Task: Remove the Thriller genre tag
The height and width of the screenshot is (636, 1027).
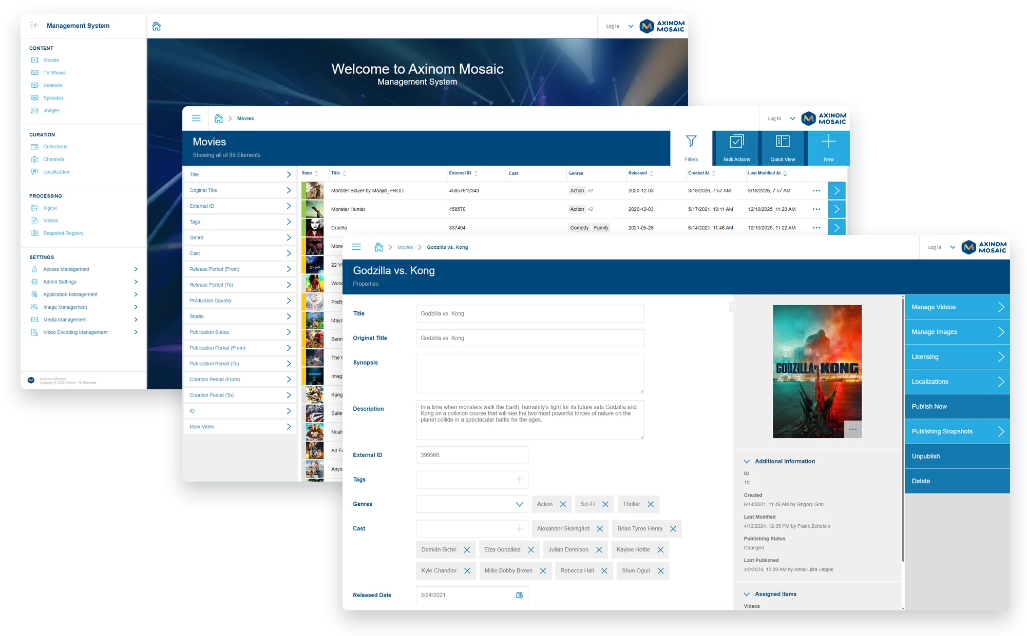Action: pos(651,504)
